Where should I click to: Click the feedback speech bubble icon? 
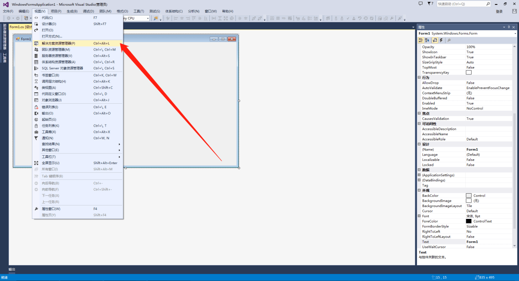(x=421, y=3)
